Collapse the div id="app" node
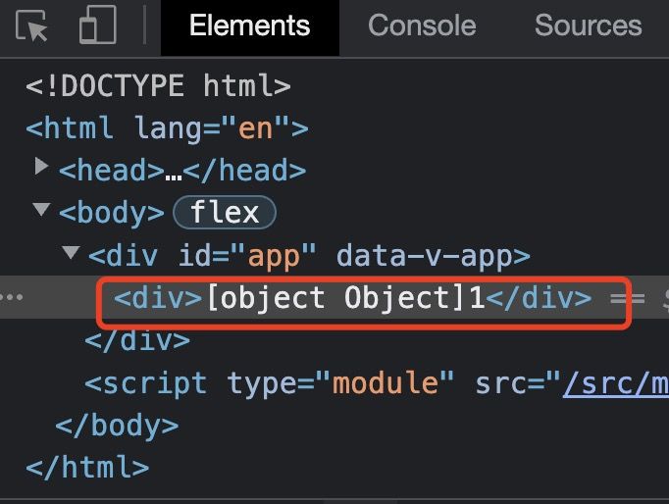Screen dimensions: 669x504 (x=71, y=252)
